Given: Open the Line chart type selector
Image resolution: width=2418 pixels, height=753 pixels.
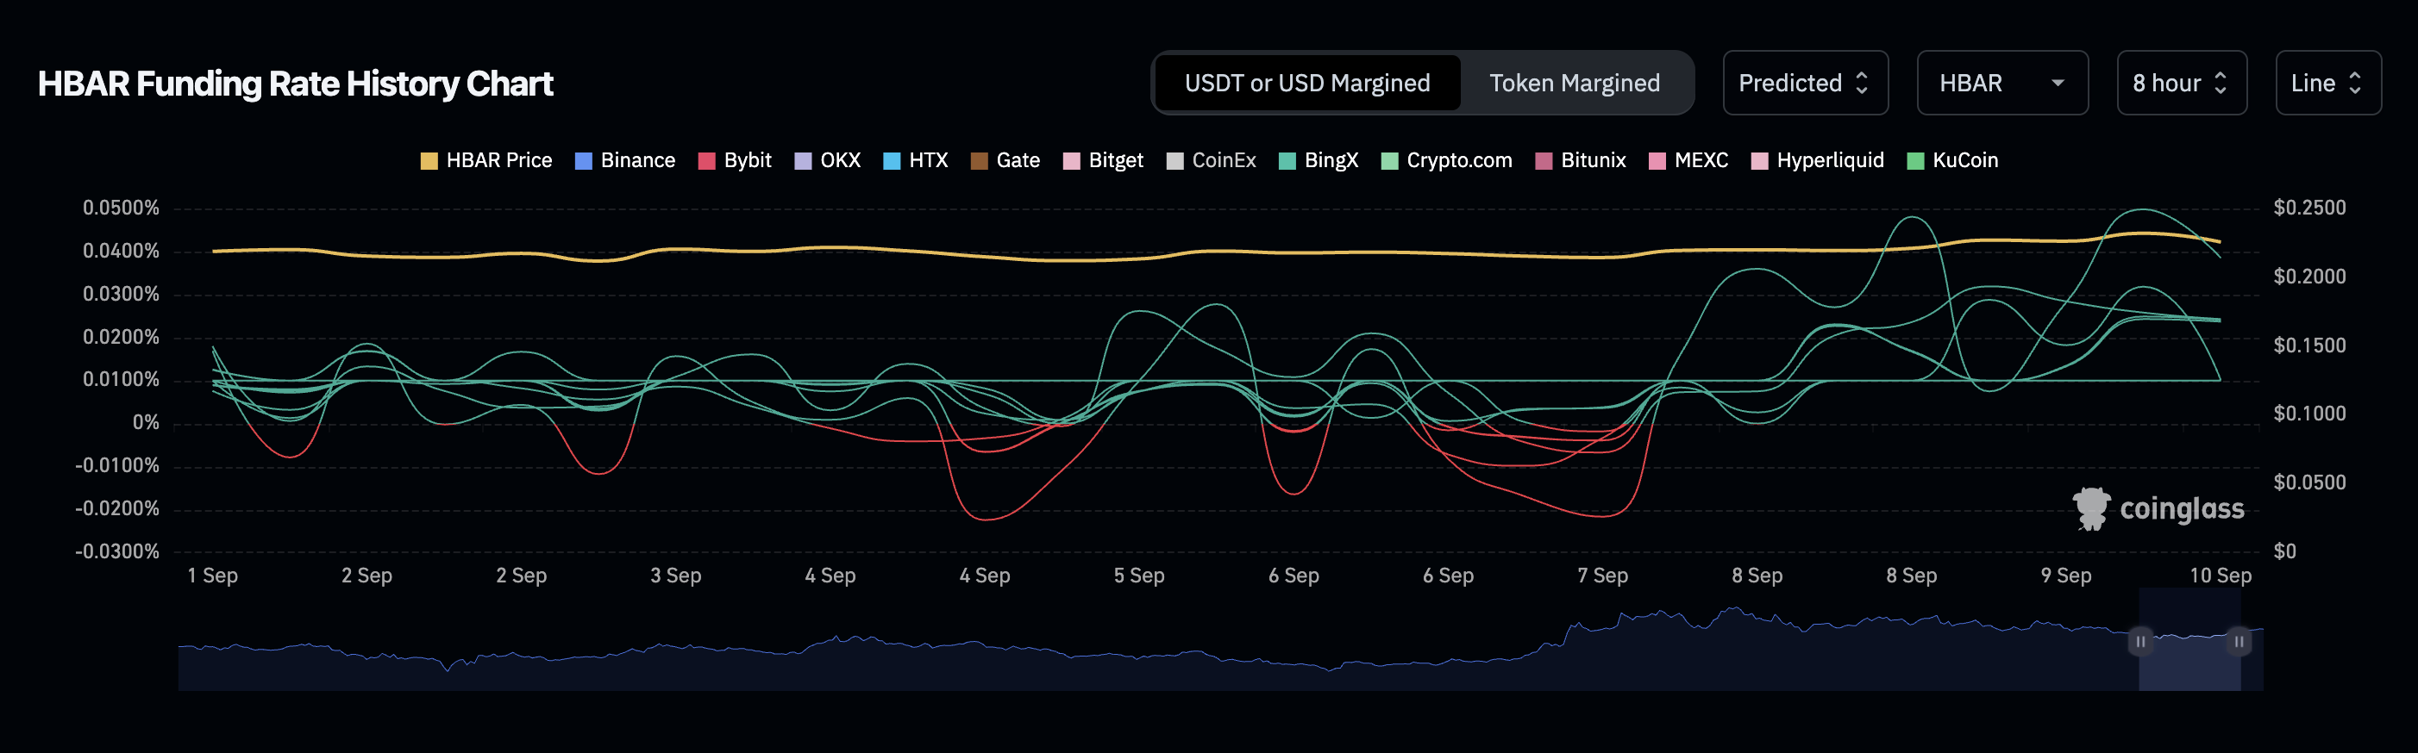Looking at the screenshot, I should 2326,84.
